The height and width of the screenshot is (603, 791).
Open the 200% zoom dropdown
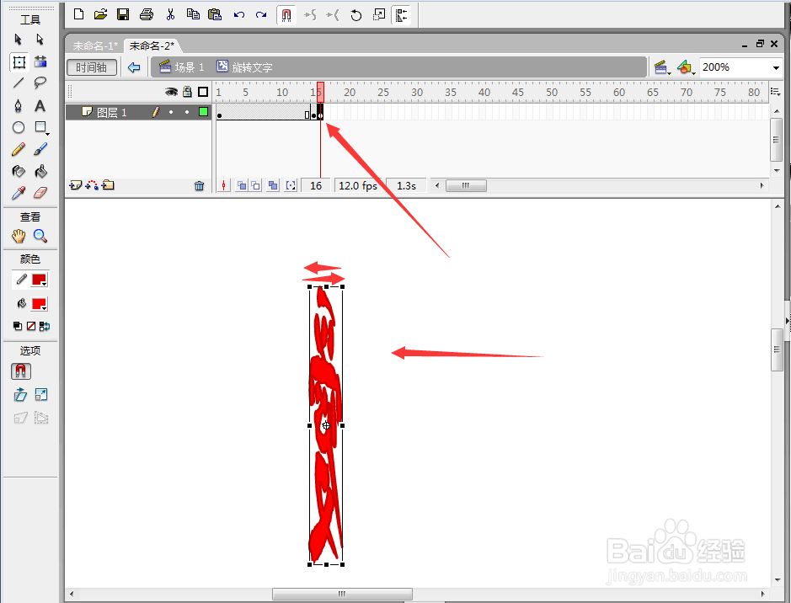[x=776, y=67]
